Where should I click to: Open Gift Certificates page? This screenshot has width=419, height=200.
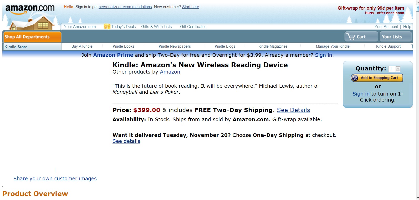[193, 27]
